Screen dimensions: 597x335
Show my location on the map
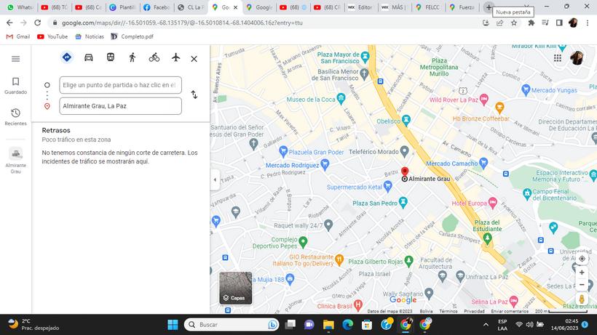coord(582,259)
